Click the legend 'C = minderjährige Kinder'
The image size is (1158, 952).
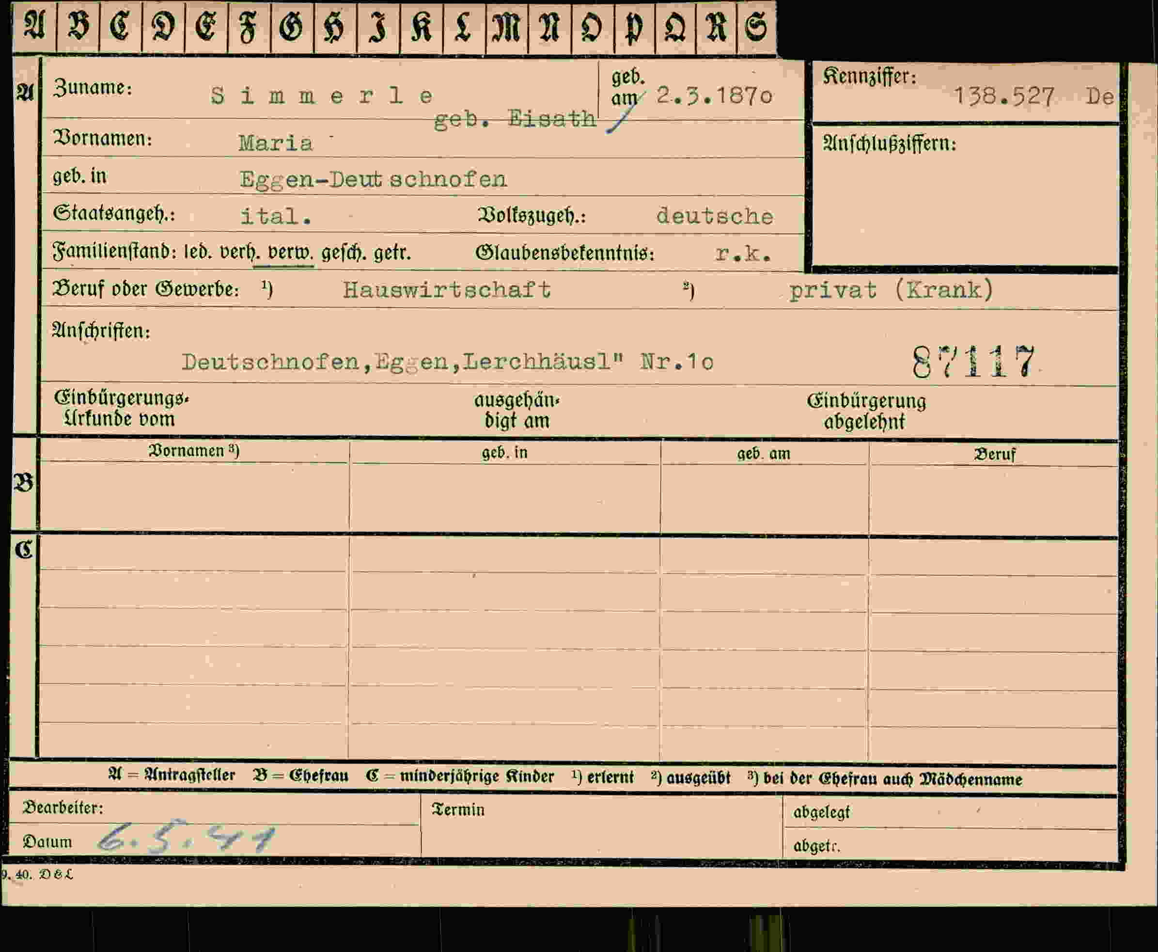460,777
